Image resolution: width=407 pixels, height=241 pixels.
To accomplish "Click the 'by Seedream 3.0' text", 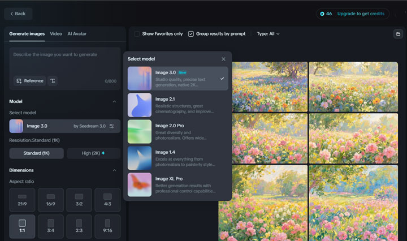I will point(89,126).
